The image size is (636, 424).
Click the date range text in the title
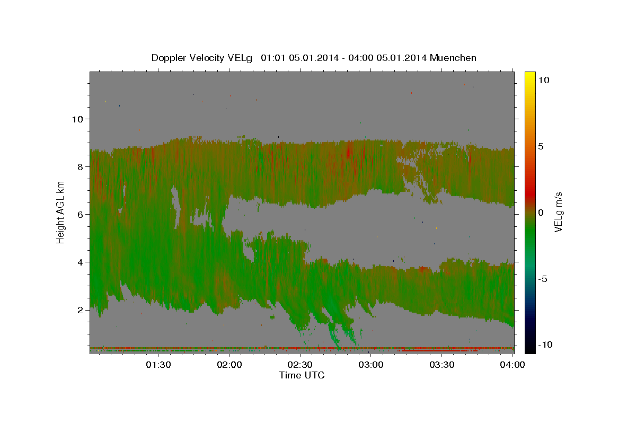(x=344, y=58)
